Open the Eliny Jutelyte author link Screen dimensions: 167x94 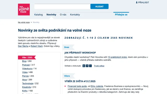pos(97,86)
